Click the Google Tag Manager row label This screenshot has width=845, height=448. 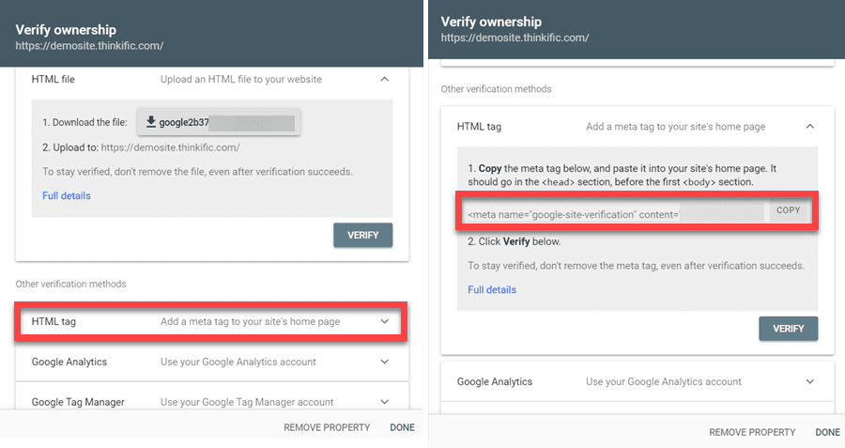click(78, 402)
